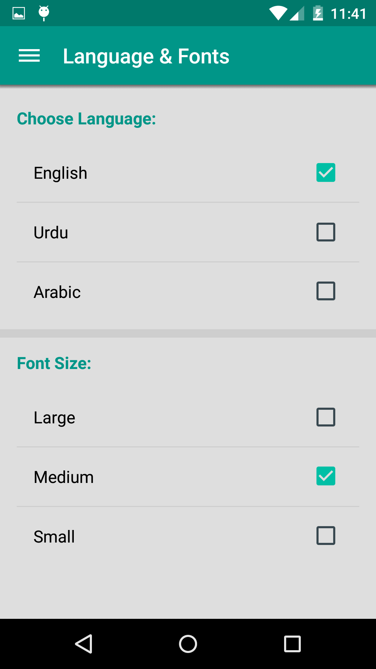Uncheck the English language checkbox
376x669 pixels.
tap(326, 172)
